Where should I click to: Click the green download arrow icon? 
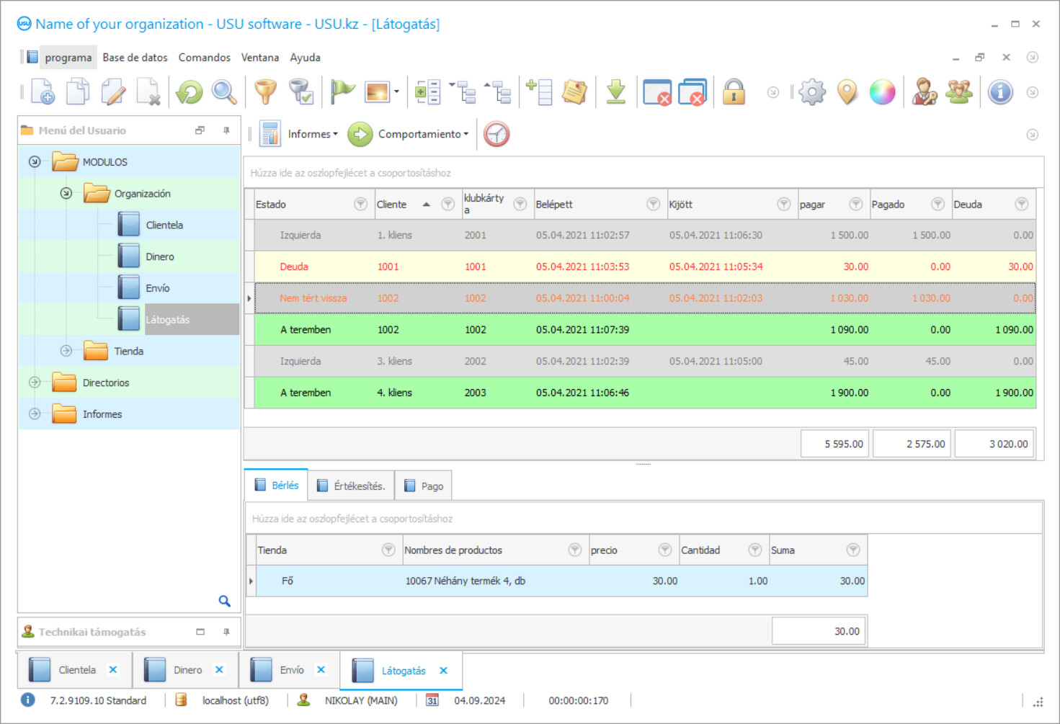[615, 92]
